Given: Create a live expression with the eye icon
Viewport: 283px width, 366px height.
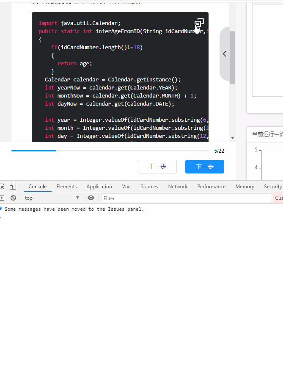Looking at the screenshot, I should coord(91,198).
